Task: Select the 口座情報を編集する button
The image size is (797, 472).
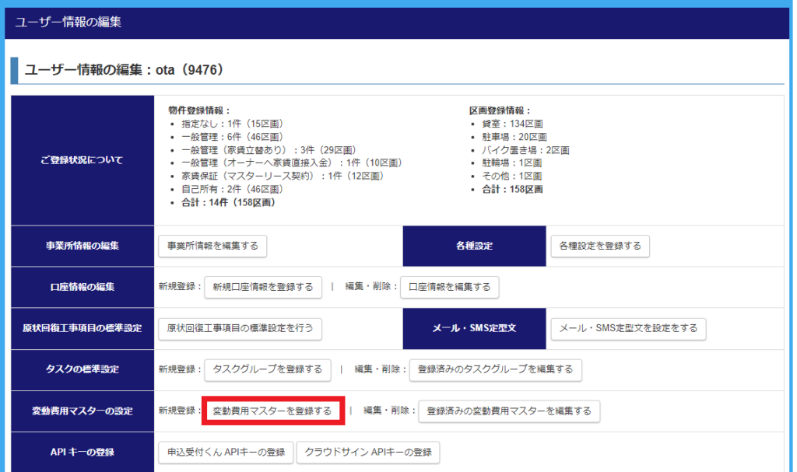Action: pos(449,287)
